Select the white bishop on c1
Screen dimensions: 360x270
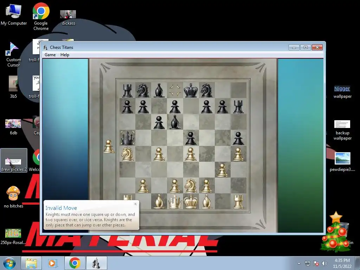pyautogui.click(x=159, y=201)
